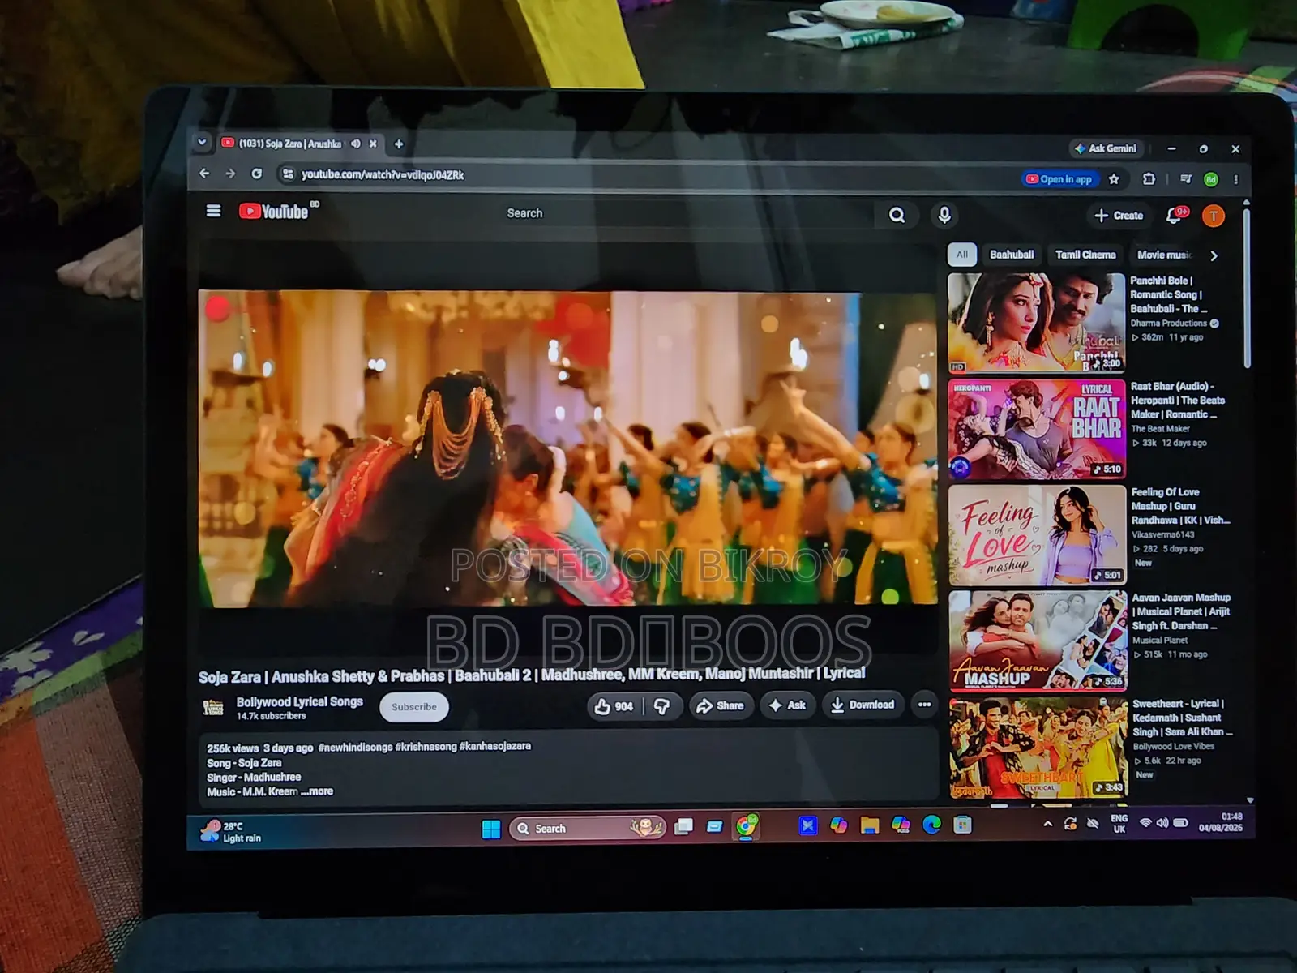The image size is (1297, 973).
Task: Open YouTube notifications bell
Action: pos(1175,216)
